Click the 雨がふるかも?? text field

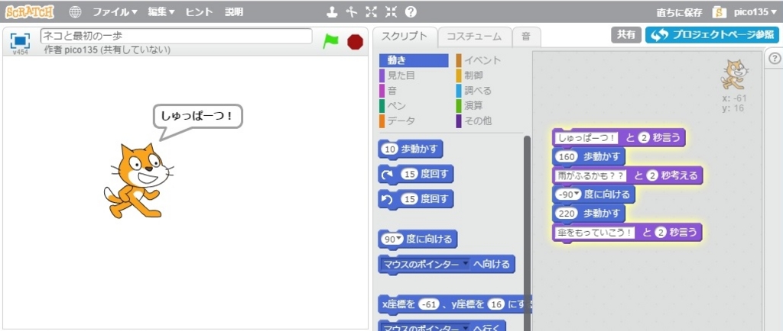tap(591, 175)
